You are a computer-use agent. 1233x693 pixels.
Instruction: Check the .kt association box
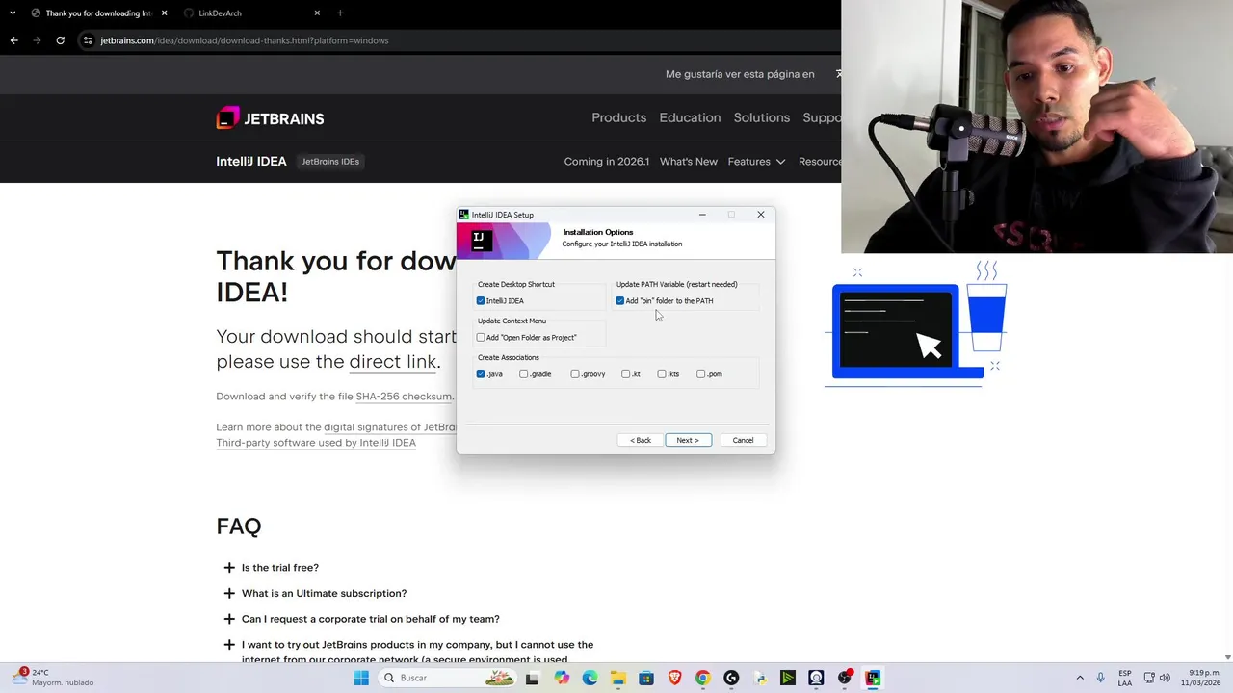click(626, 374)
